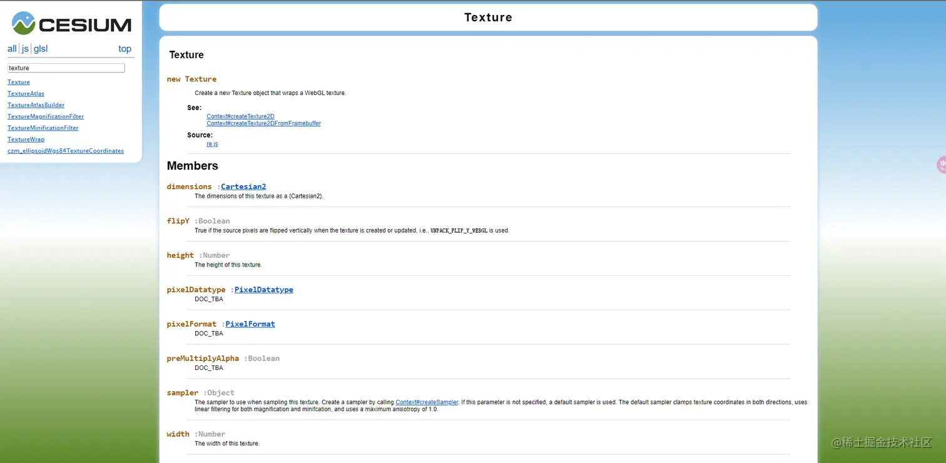Open the PixelDatatype type link
This screenshot has width=946, height=463.
click(263, 290)
